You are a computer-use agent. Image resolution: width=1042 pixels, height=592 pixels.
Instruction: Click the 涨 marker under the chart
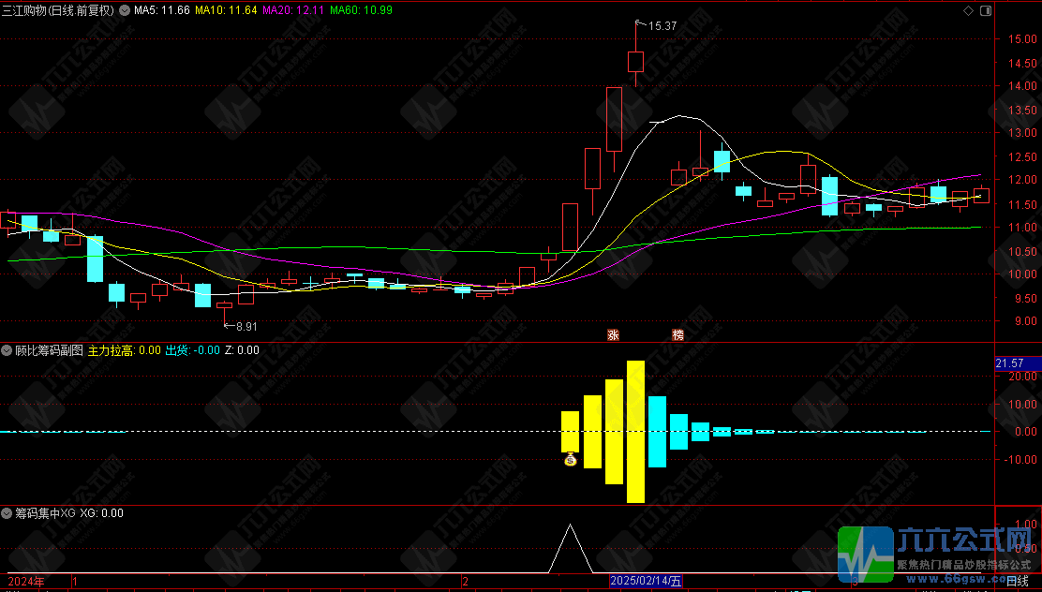(613, 334)
